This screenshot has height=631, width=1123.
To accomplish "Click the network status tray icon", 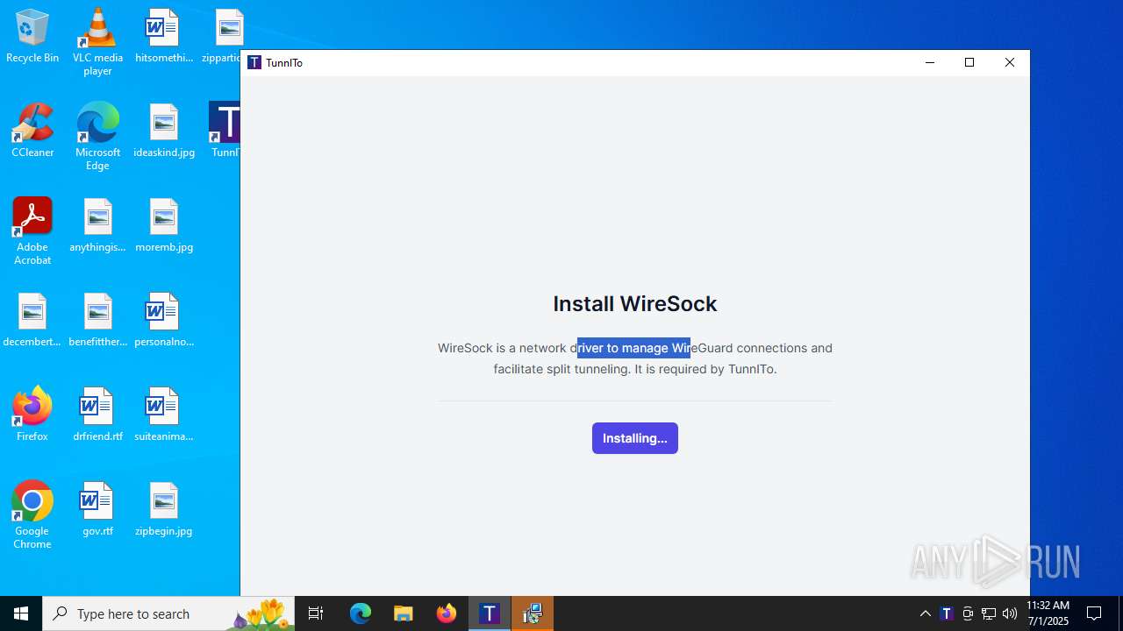I will pyautogui.click(x=989, y=613).
